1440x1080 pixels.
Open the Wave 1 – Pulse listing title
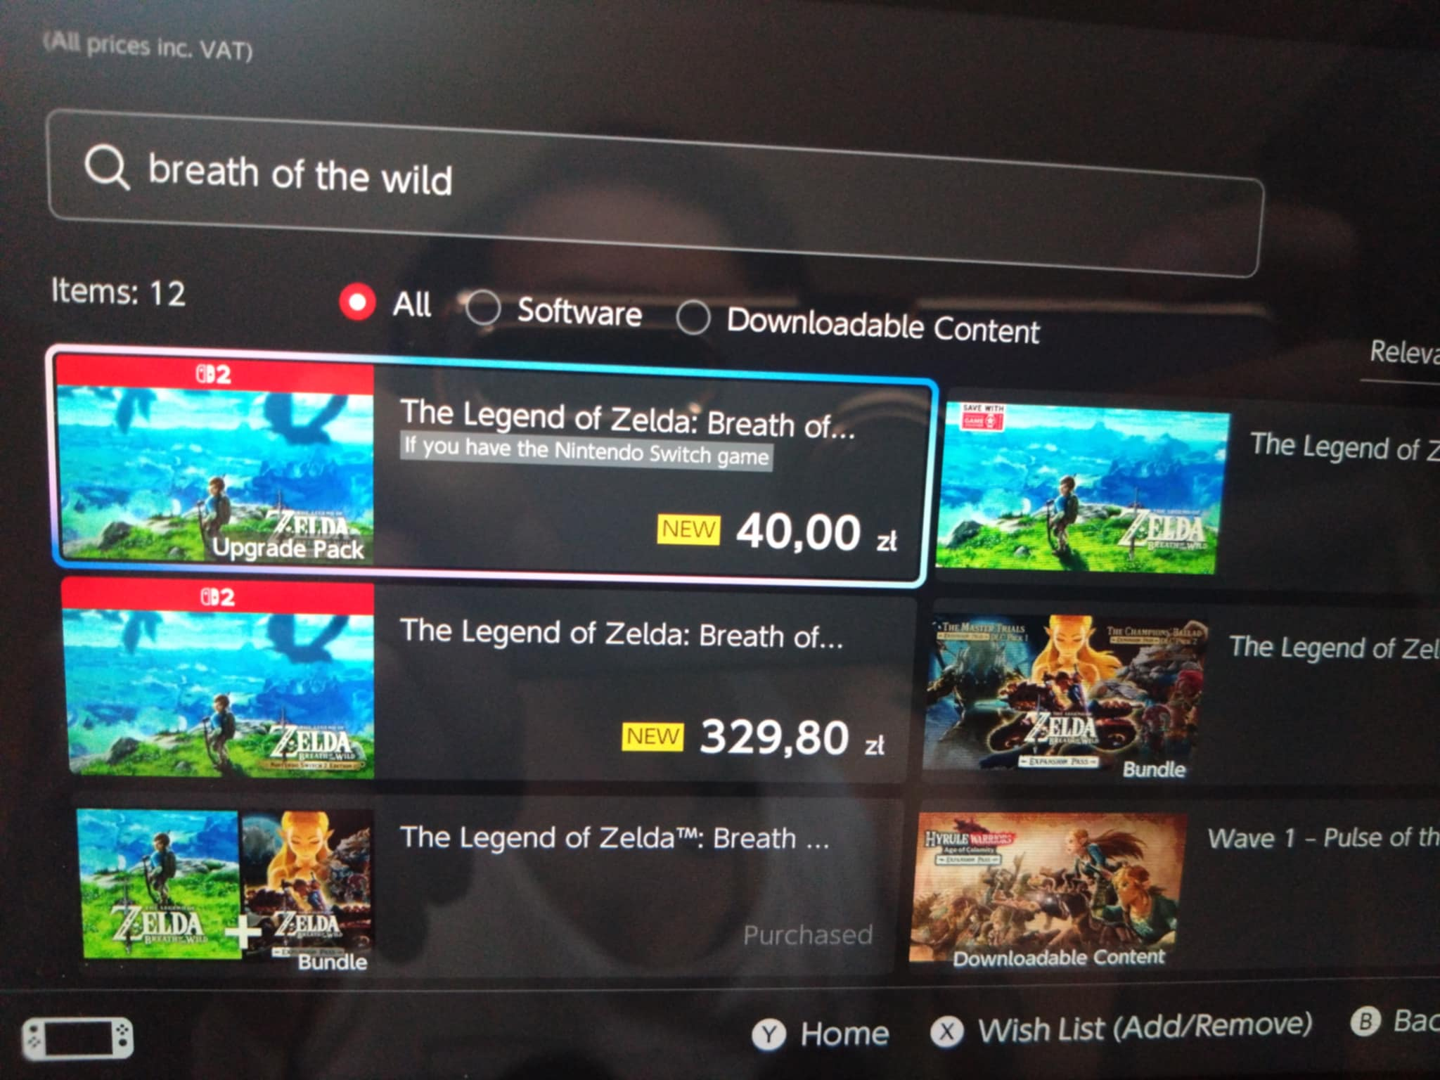point(1323,837)
